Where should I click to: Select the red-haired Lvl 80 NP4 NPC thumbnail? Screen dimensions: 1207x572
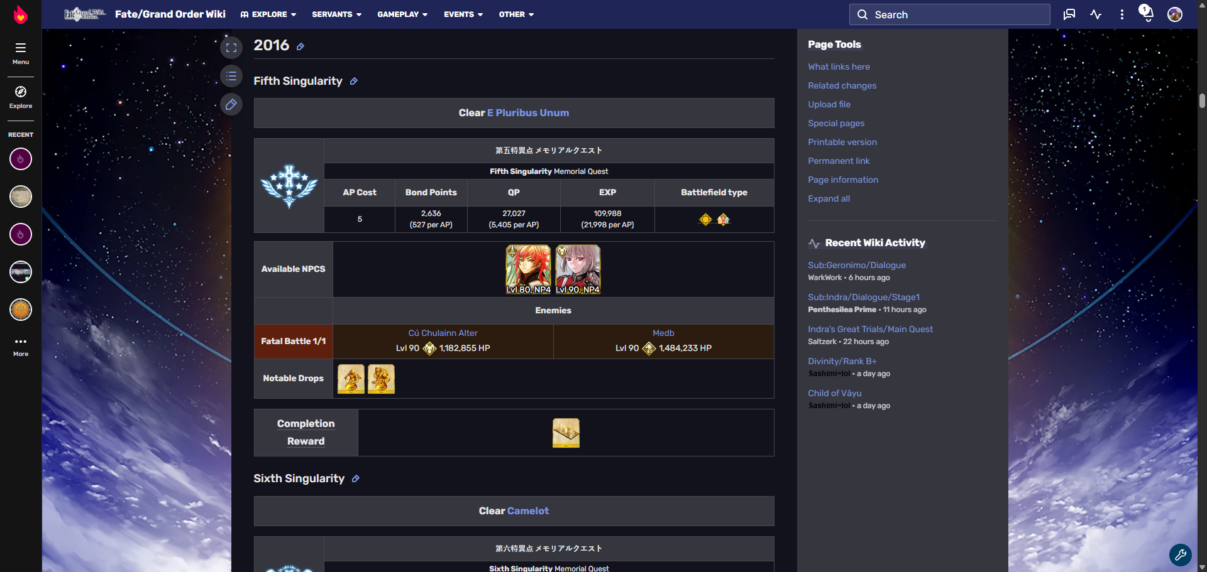tap(528, 269)
